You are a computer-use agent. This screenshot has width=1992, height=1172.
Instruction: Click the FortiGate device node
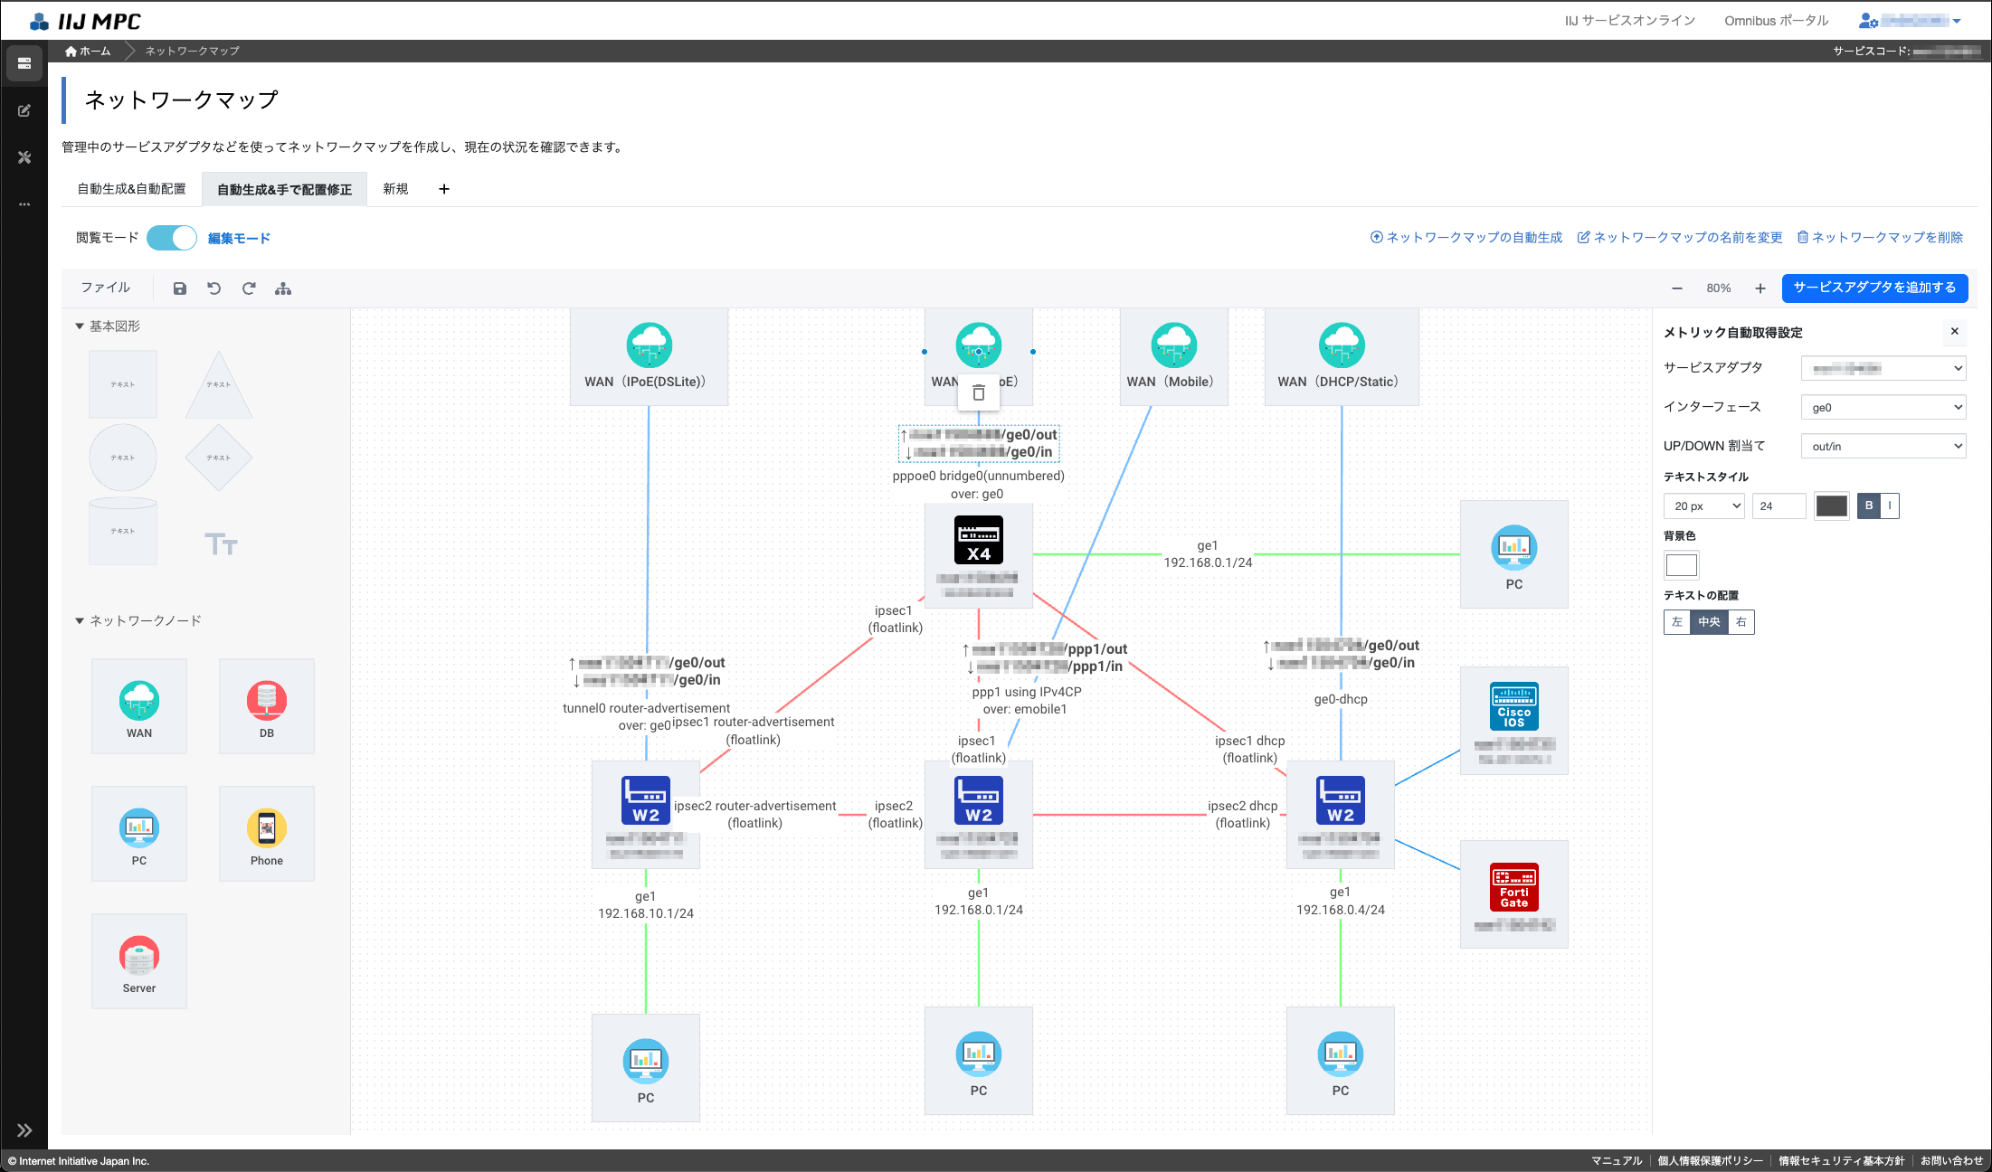[x=1513, y=888]
